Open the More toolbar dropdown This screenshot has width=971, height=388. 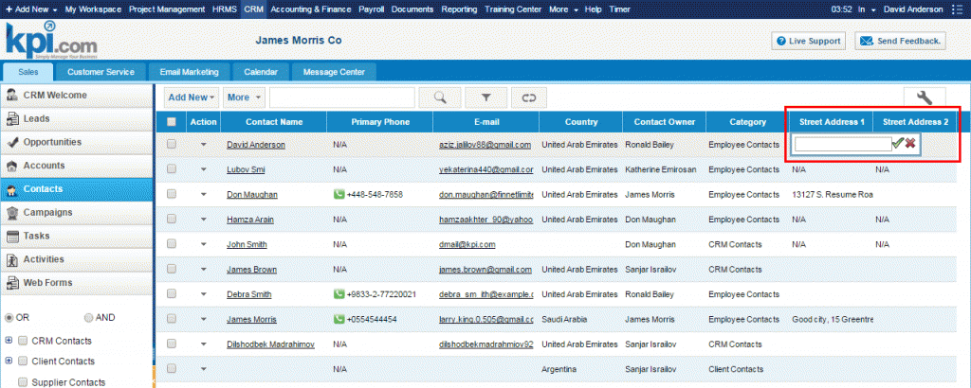(244, 97)
